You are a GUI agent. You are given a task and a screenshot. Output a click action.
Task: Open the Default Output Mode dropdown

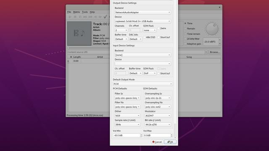click(x=143, y=84)
